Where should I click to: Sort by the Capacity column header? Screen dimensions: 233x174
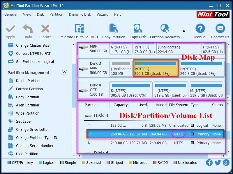coord(119,105)
